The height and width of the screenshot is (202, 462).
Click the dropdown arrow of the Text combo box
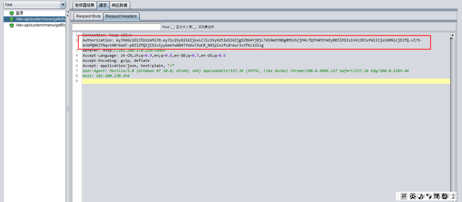63,5
